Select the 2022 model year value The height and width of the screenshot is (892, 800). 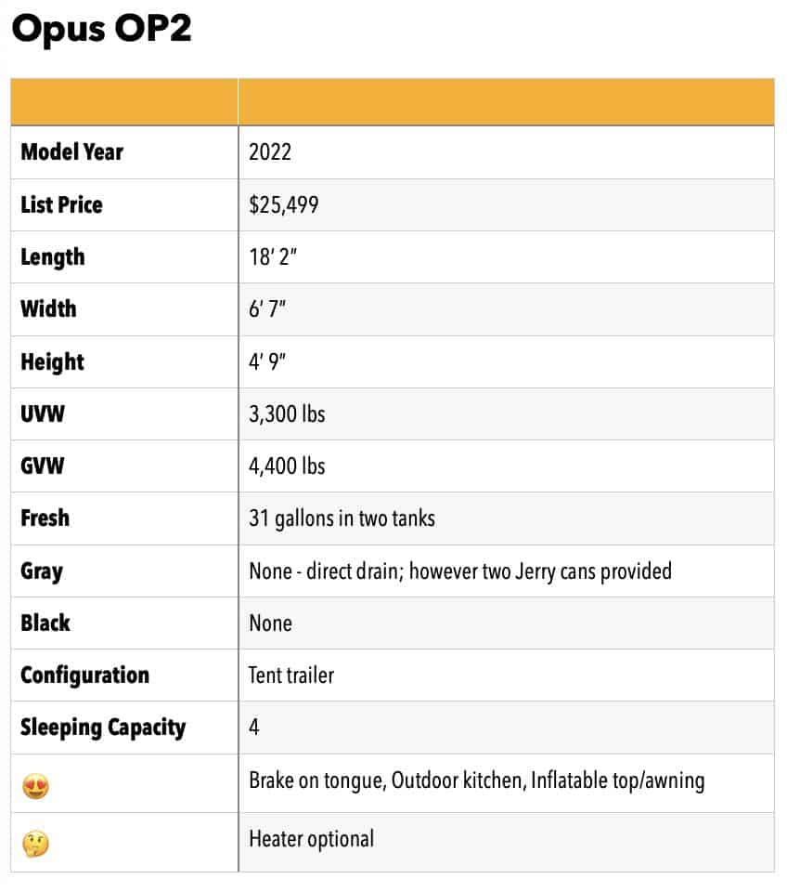click(x=270, y=151)
